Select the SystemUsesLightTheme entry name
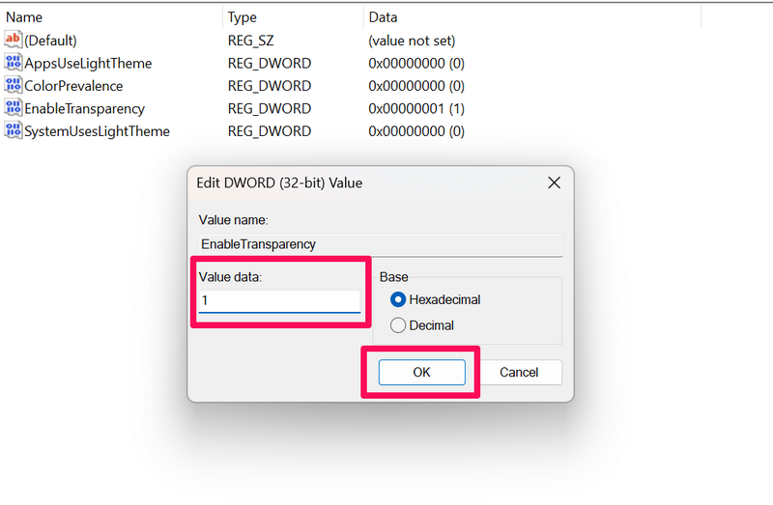This screenshot has height=505, width=773. tap(97, 130)
